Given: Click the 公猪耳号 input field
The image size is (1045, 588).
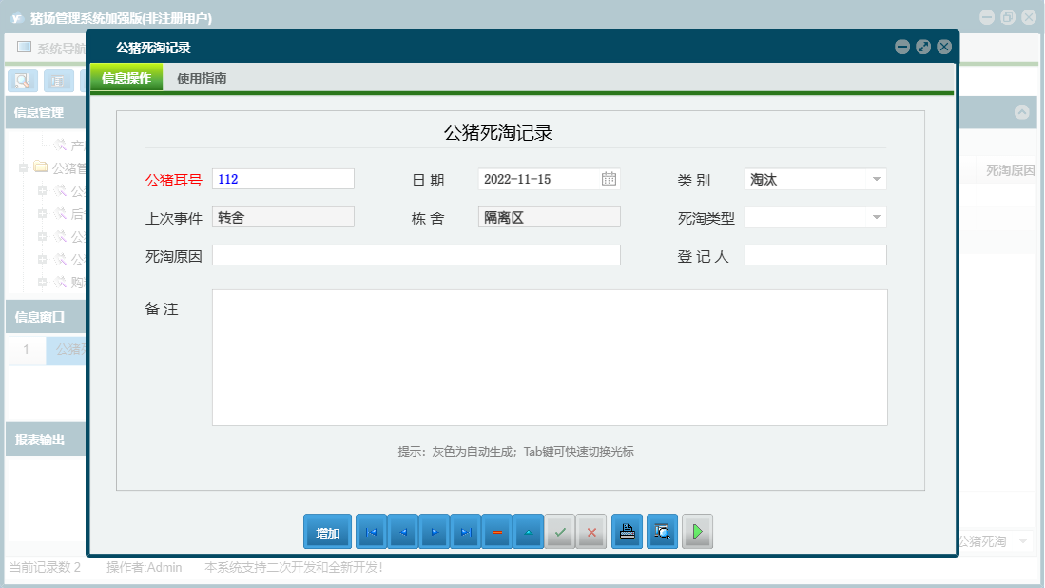Looking at the screenshot, I should (x=283, y=179).
